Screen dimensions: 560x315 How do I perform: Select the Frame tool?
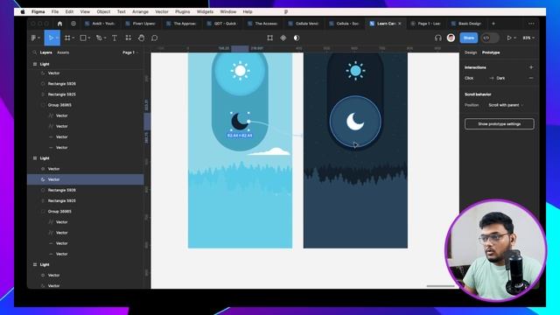coord(67,38)
